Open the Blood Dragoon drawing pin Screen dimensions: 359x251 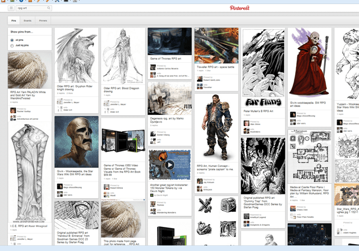click(x=123, y=56)
